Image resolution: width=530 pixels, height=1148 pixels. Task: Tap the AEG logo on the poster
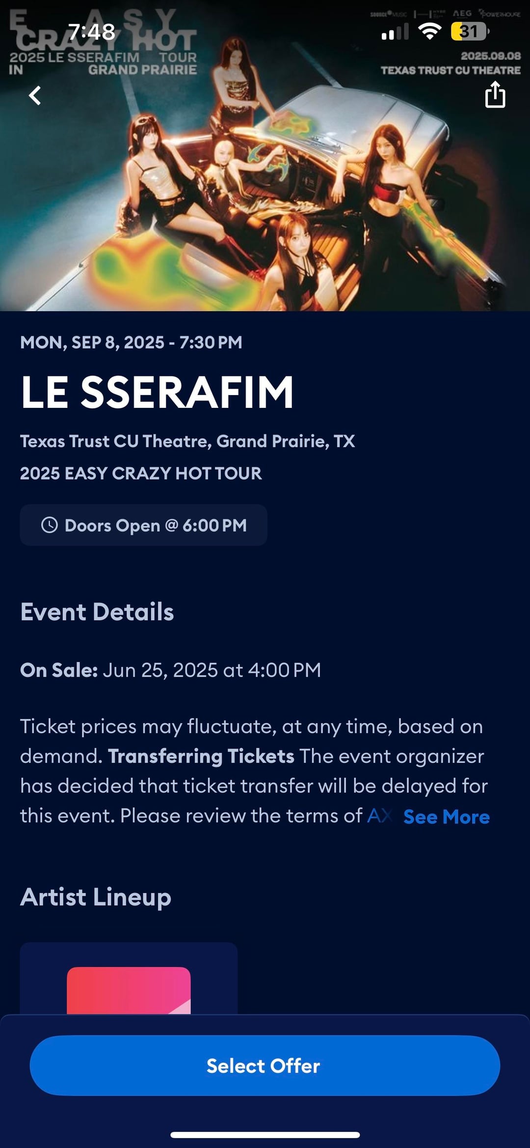pos(462,14)
